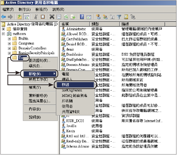
Task: Select the JoviKu row
Action: [x=82, y=126]
